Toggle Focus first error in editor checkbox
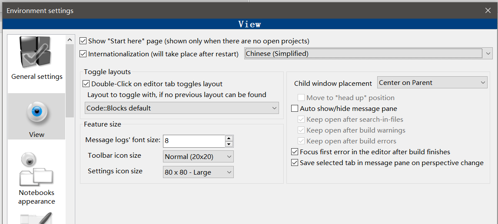Image resolution: width=498 pixels, height=224 pixels. tap(295, 152)
